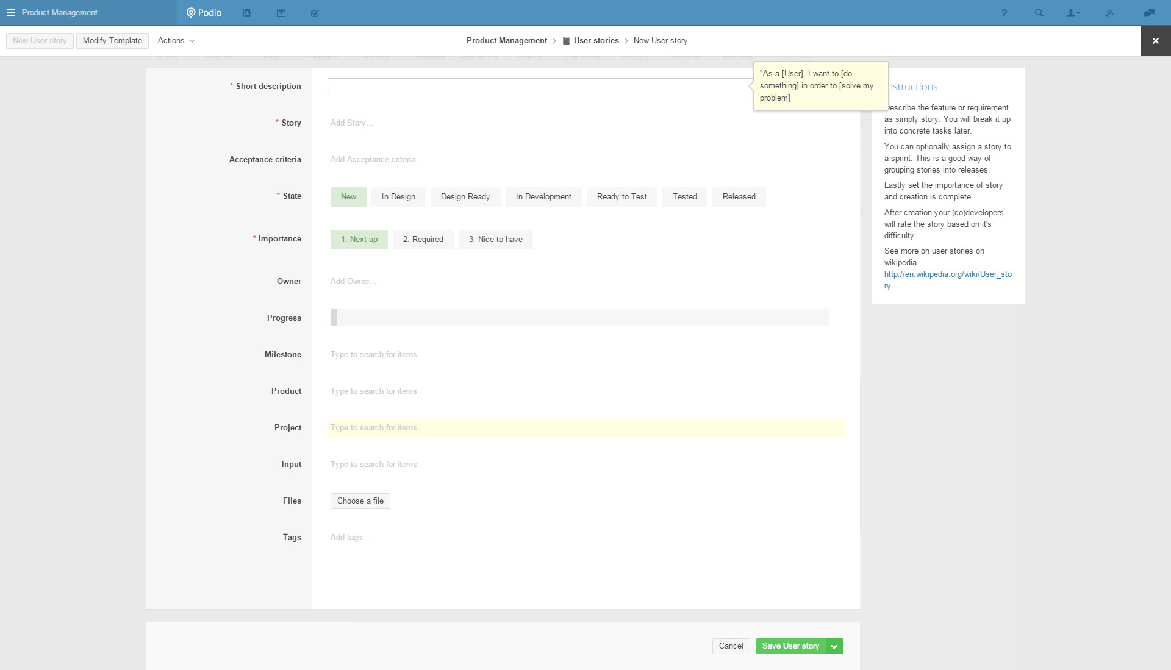Open the notifications feed icon

click(1109, 13)
